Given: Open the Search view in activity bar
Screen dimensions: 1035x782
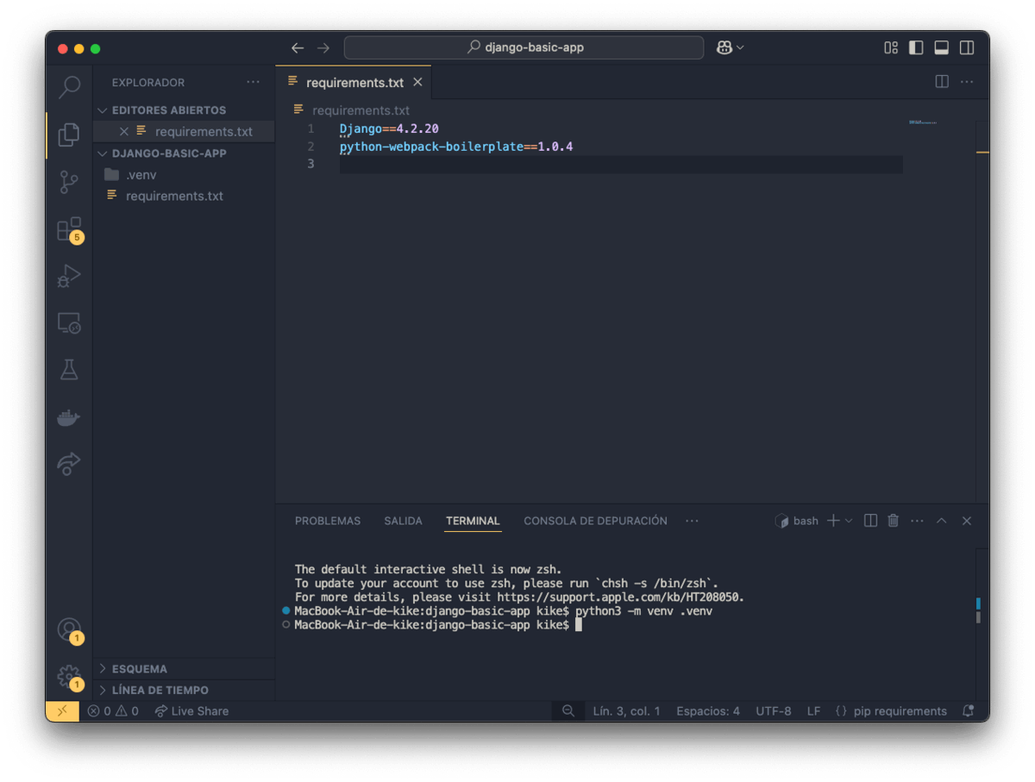Looking at the screenshot, I should pos(69,86).
